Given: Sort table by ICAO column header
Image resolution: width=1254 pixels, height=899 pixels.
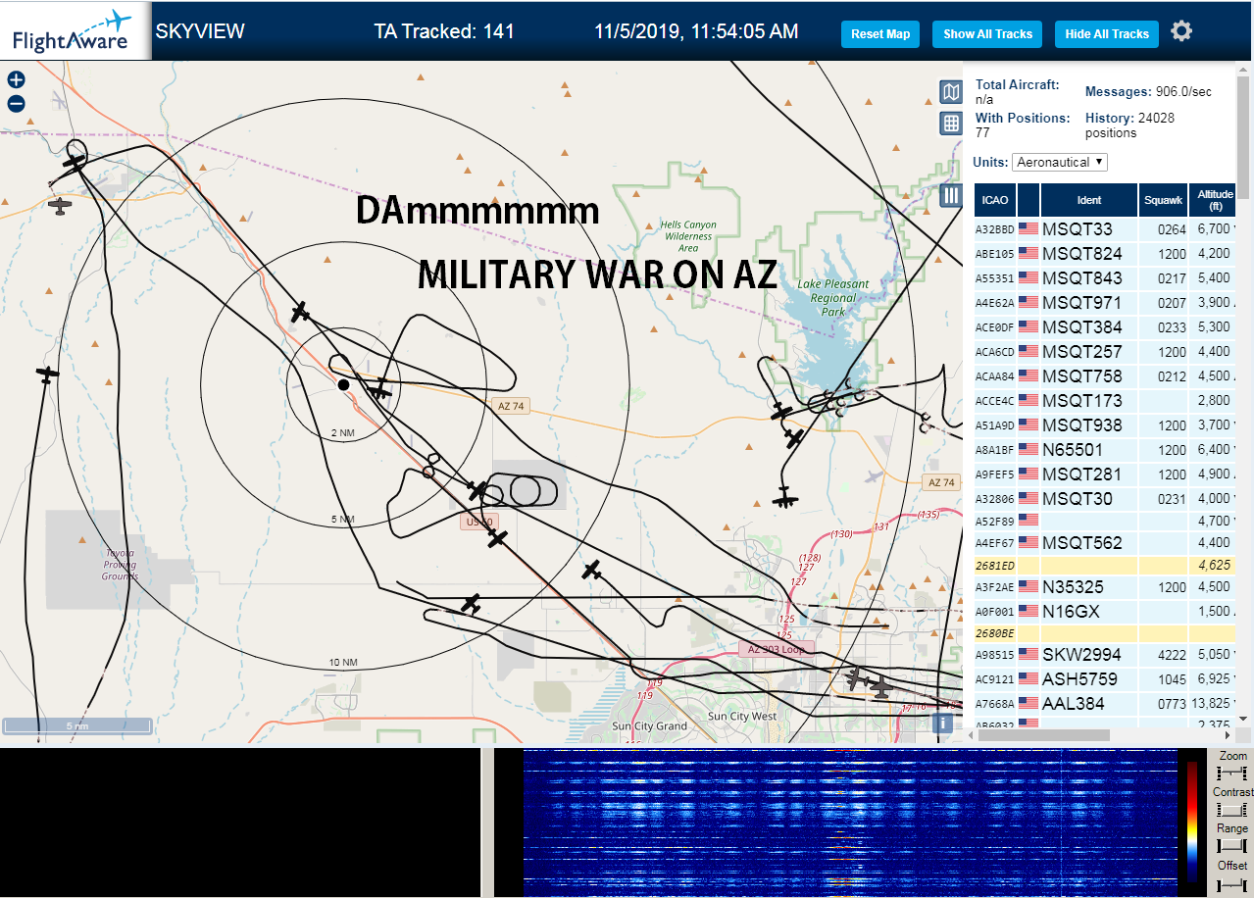Looking at the screenshot, I should (994, 200).
